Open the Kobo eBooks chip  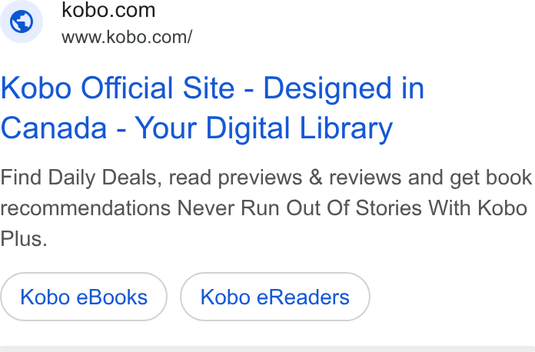(x=84, y=297)
